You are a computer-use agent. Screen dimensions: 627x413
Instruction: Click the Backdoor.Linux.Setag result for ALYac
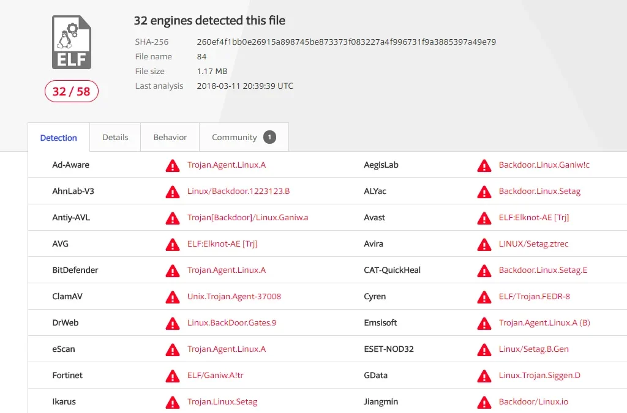[x=539, y=192]
